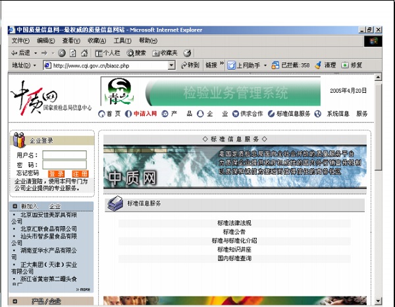Screen dimensions: 395x307
Task: Open 标准信息服务 nav item
Action: pos(293,114)
